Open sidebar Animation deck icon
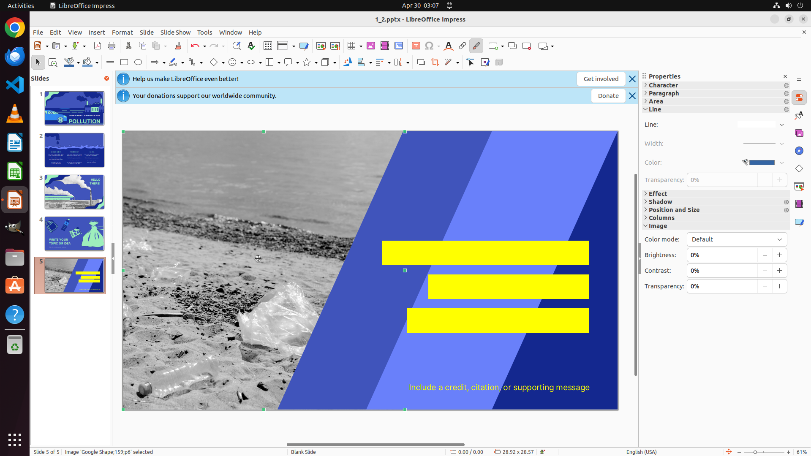 point(799,204)
